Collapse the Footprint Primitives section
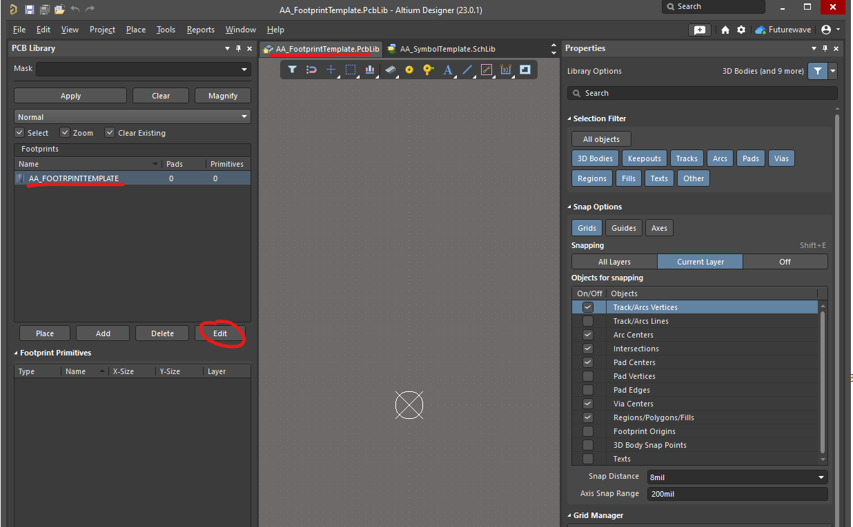This screenshot has width=853, height=527. pos(16,353)
